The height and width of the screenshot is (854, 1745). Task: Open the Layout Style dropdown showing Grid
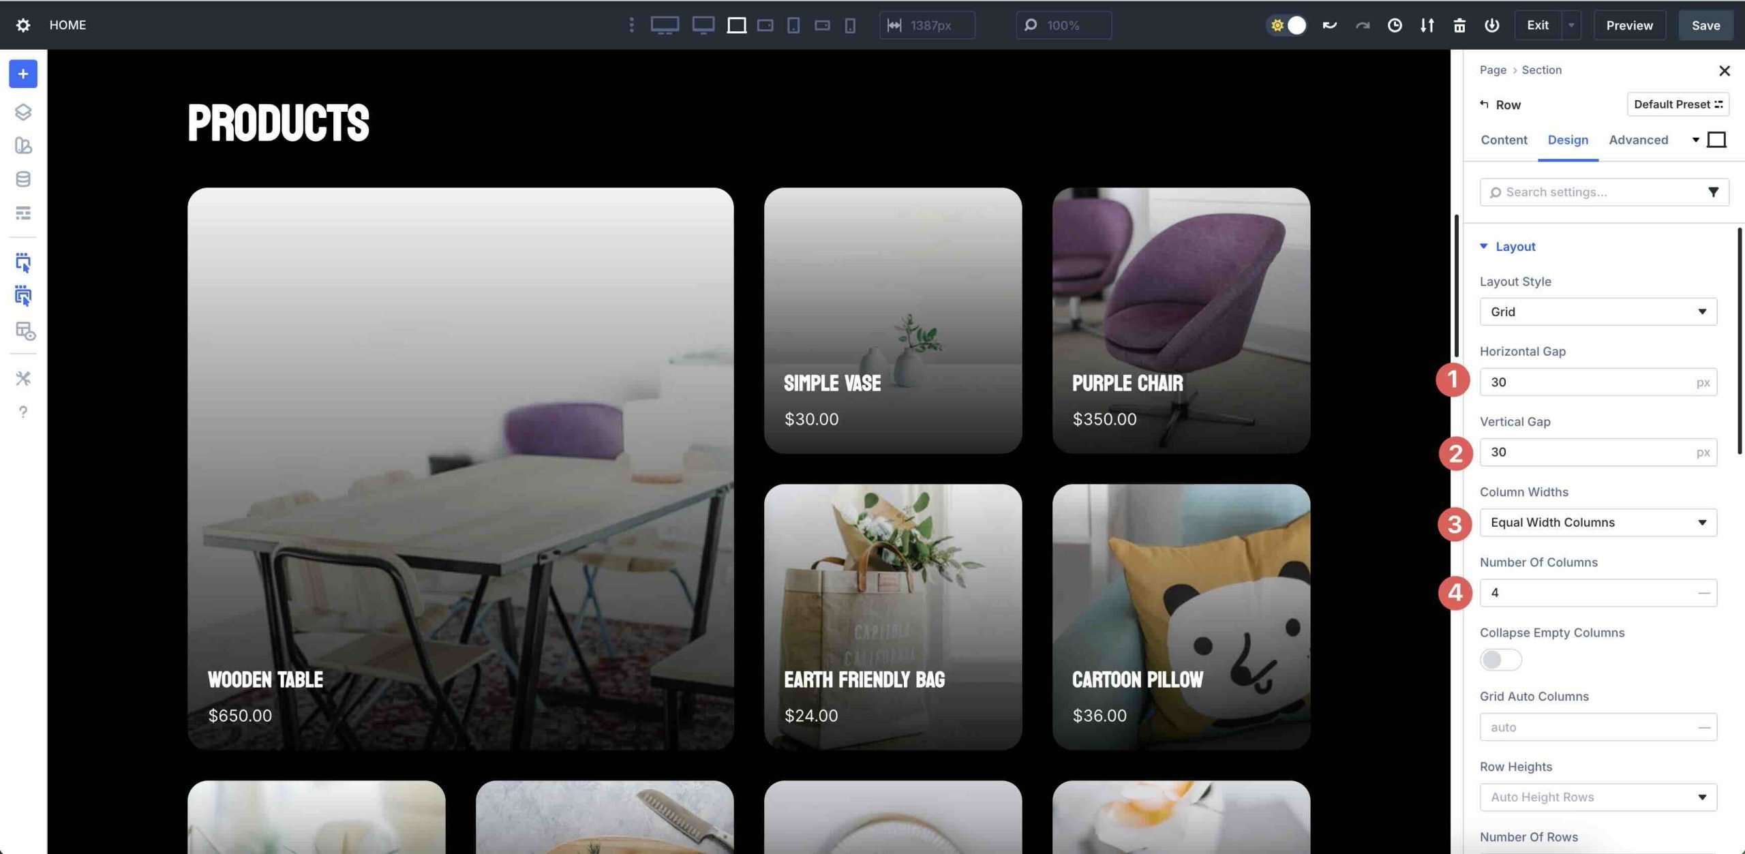click(1598, 311)
